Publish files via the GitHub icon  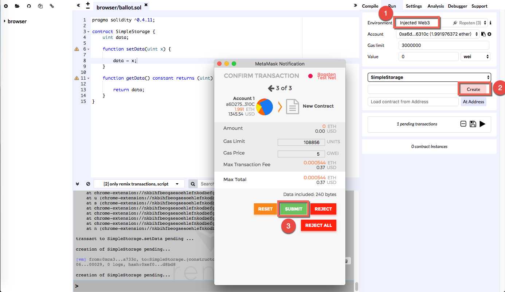pos(29,6)
